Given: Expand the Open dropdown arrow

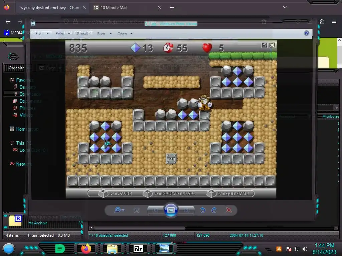Looking at the screenshot, I should [x=132, y=34].
